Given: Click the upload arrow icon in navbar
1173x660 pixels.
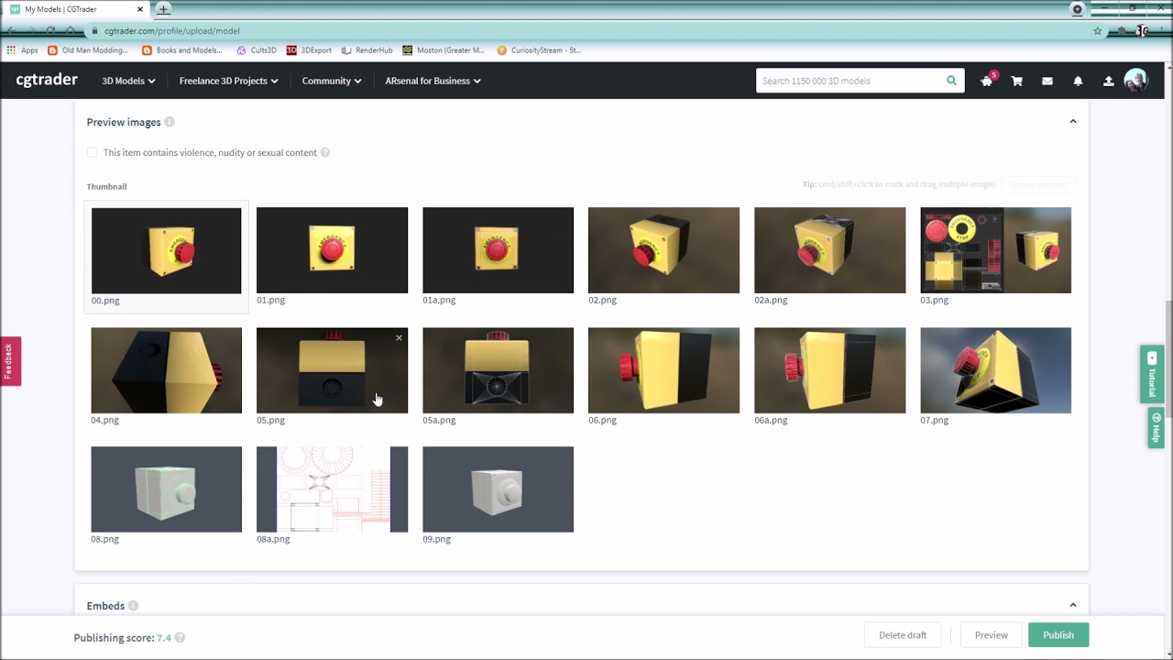Looking at the screenshot, I should [x=1108, y=81].
